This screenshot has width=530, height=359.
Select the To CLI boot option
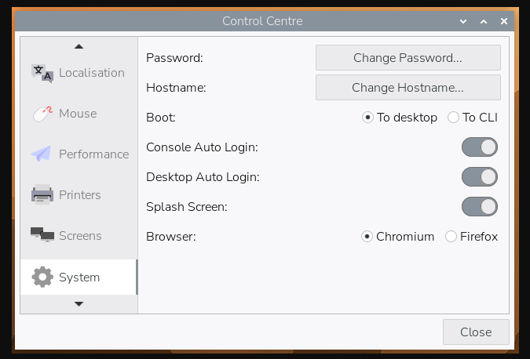453,118
